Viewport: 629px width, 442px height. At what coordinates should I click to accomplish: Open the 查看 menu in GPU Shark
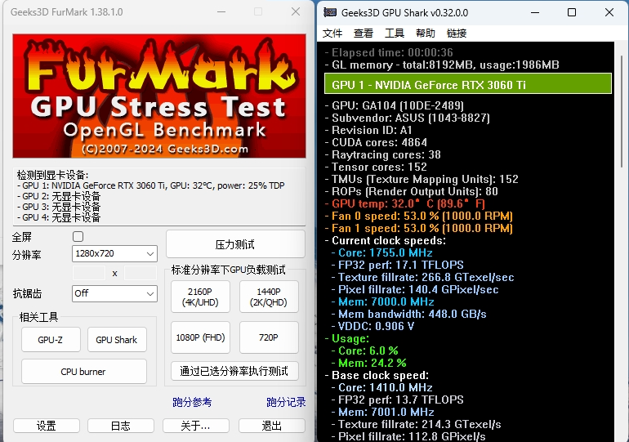[x=364, y=33]
